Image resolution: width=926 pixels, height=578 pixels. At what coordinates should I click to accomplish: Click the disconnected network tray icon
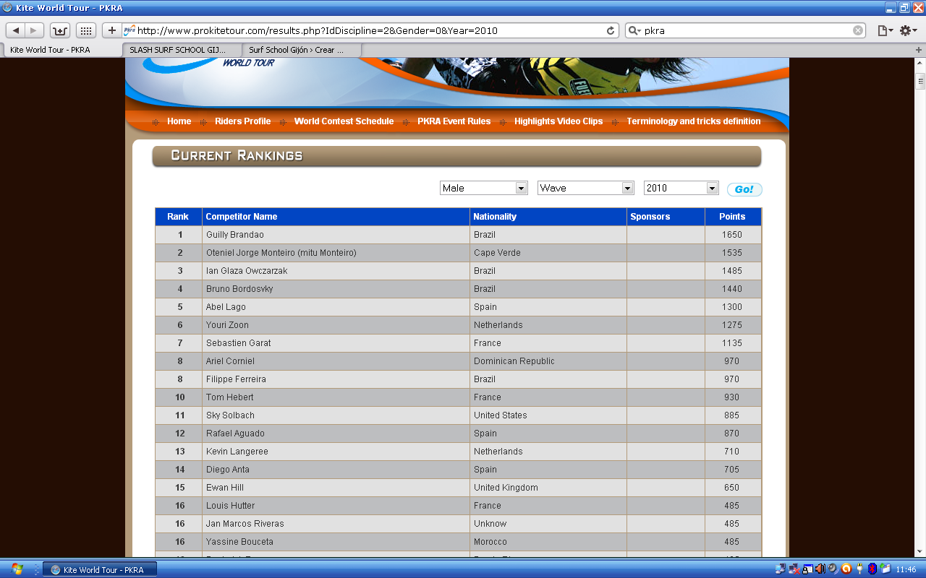point(794,569)
